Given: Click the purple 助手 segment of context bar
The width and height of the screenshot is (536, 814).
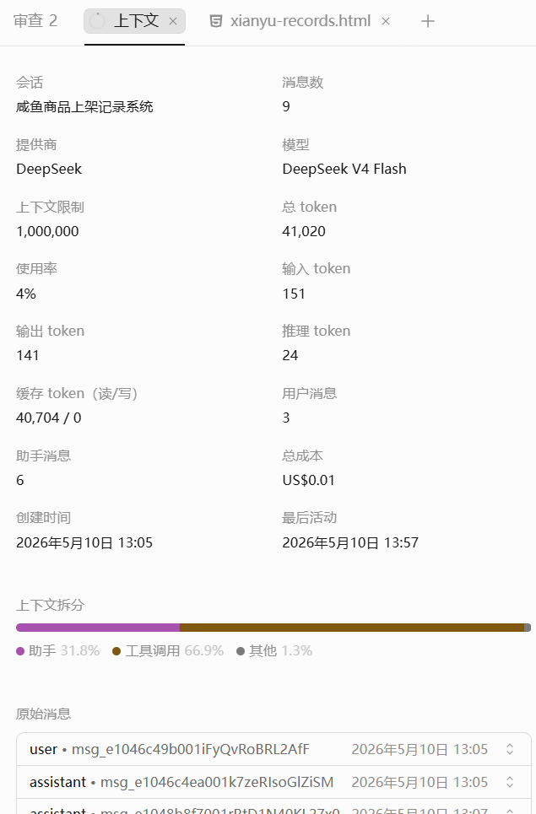Looking at the screenshot, I should point(98,628).
